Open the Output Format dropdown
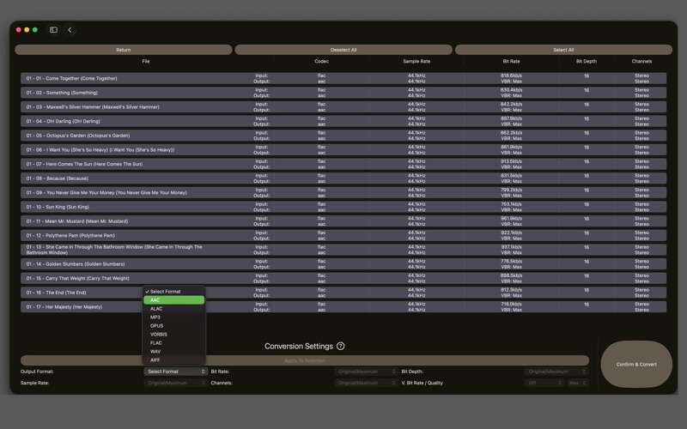The width and height of the screenshot is (687, 429). point(176,372)
